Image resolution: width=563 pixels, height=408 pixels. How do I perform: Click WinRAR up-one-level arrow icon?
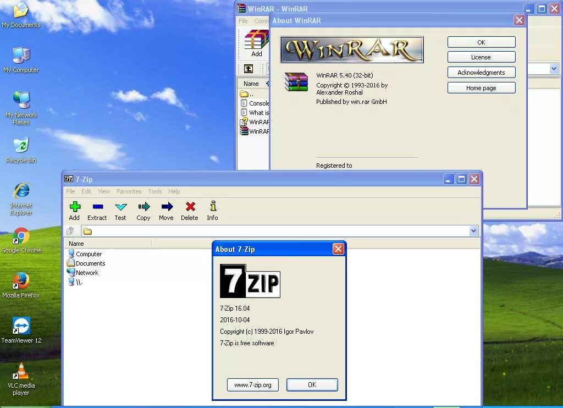249,69
